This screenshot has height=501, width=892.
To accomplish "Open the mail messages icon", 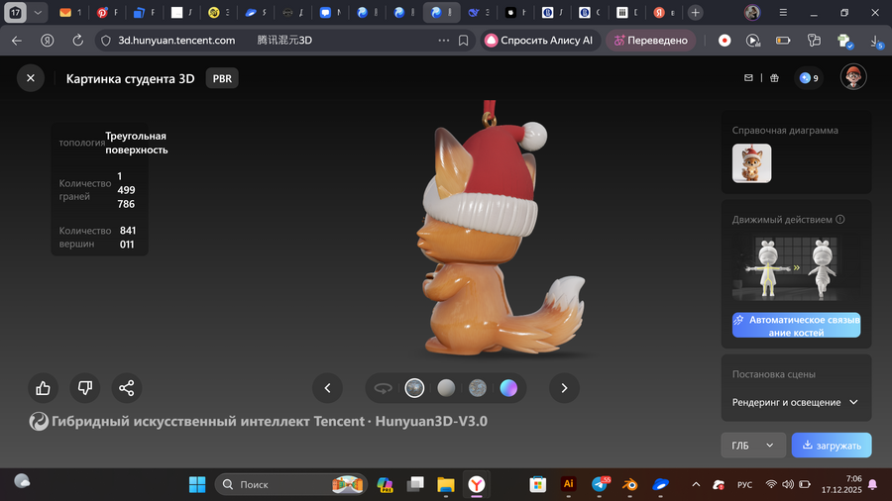I will tap(749, 78).
